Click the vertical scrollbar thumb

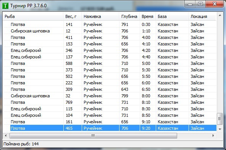coord(220,119)
